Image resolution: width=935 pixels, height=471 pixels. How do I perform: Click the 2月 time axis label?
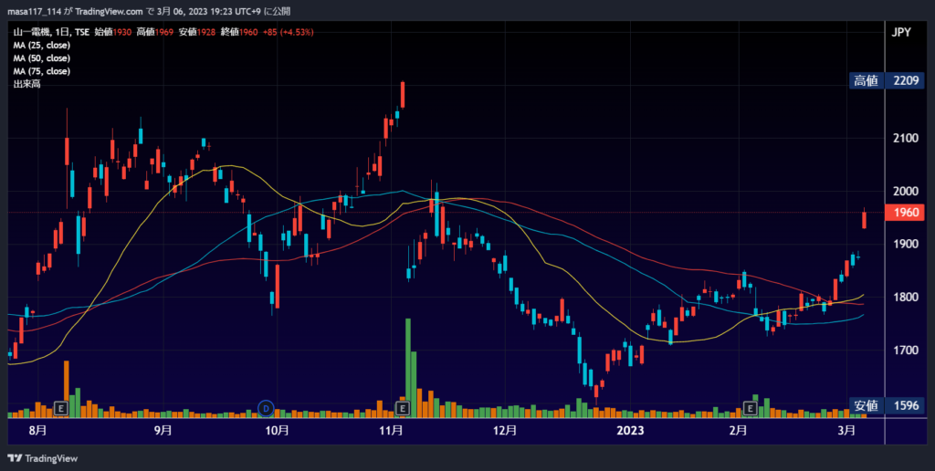738,431
